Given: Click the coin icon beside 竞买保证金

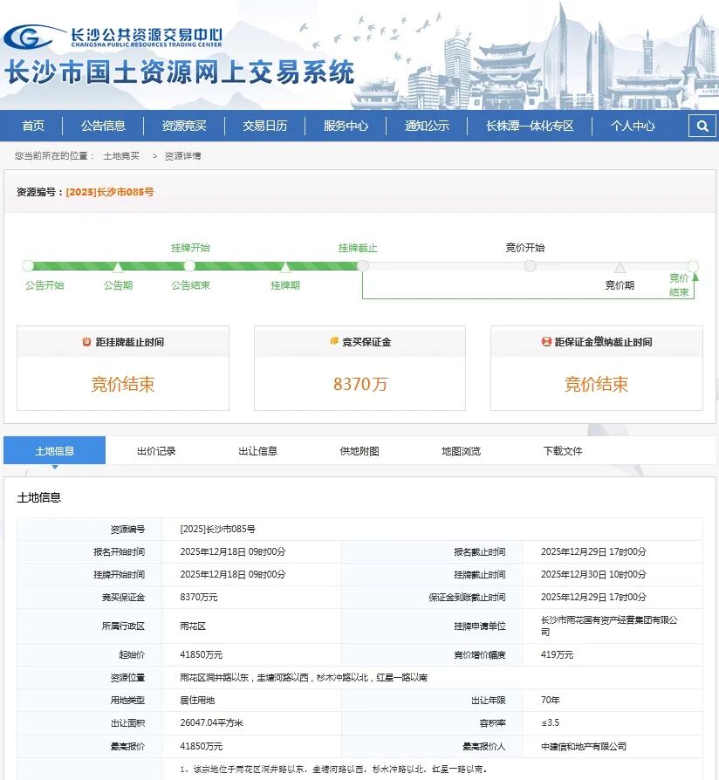Looking at the screenshot, I should (334, 341).
